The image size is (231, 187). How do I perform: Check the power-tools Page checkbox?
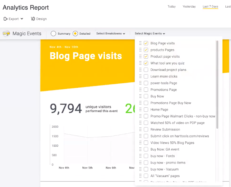tap(146, 83)
